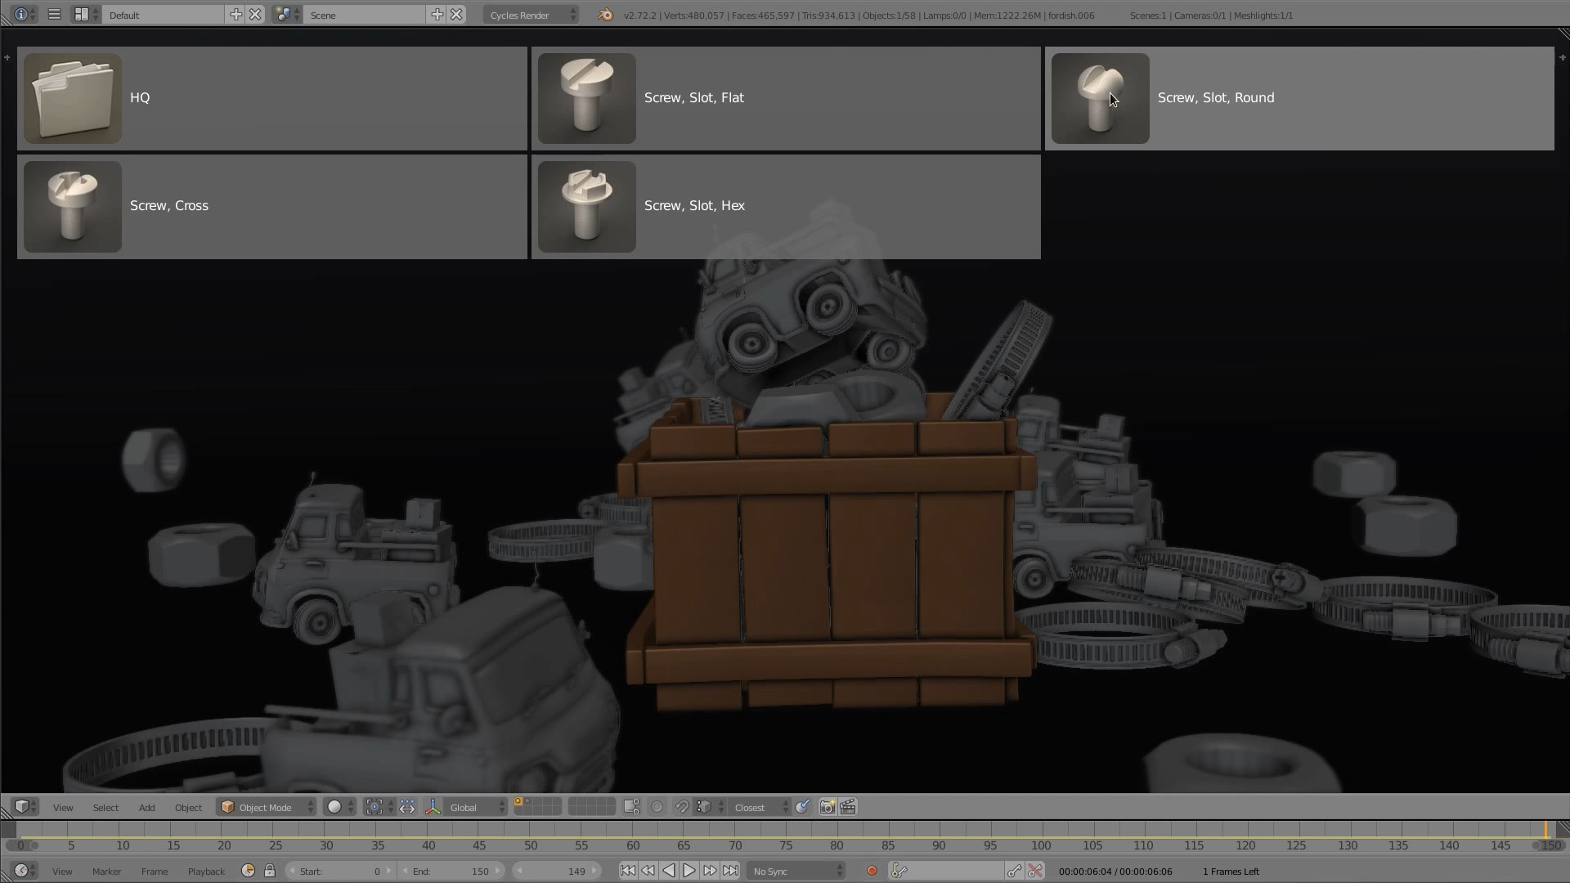Screen dimensions: 1570x883
Task: Open the Marker menu
Action: [x=106, y=871]
